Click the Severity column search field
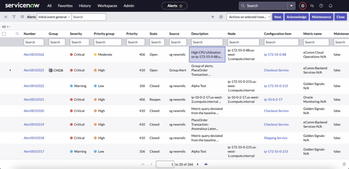Screen dimensions: 349x169 [79, 42]
